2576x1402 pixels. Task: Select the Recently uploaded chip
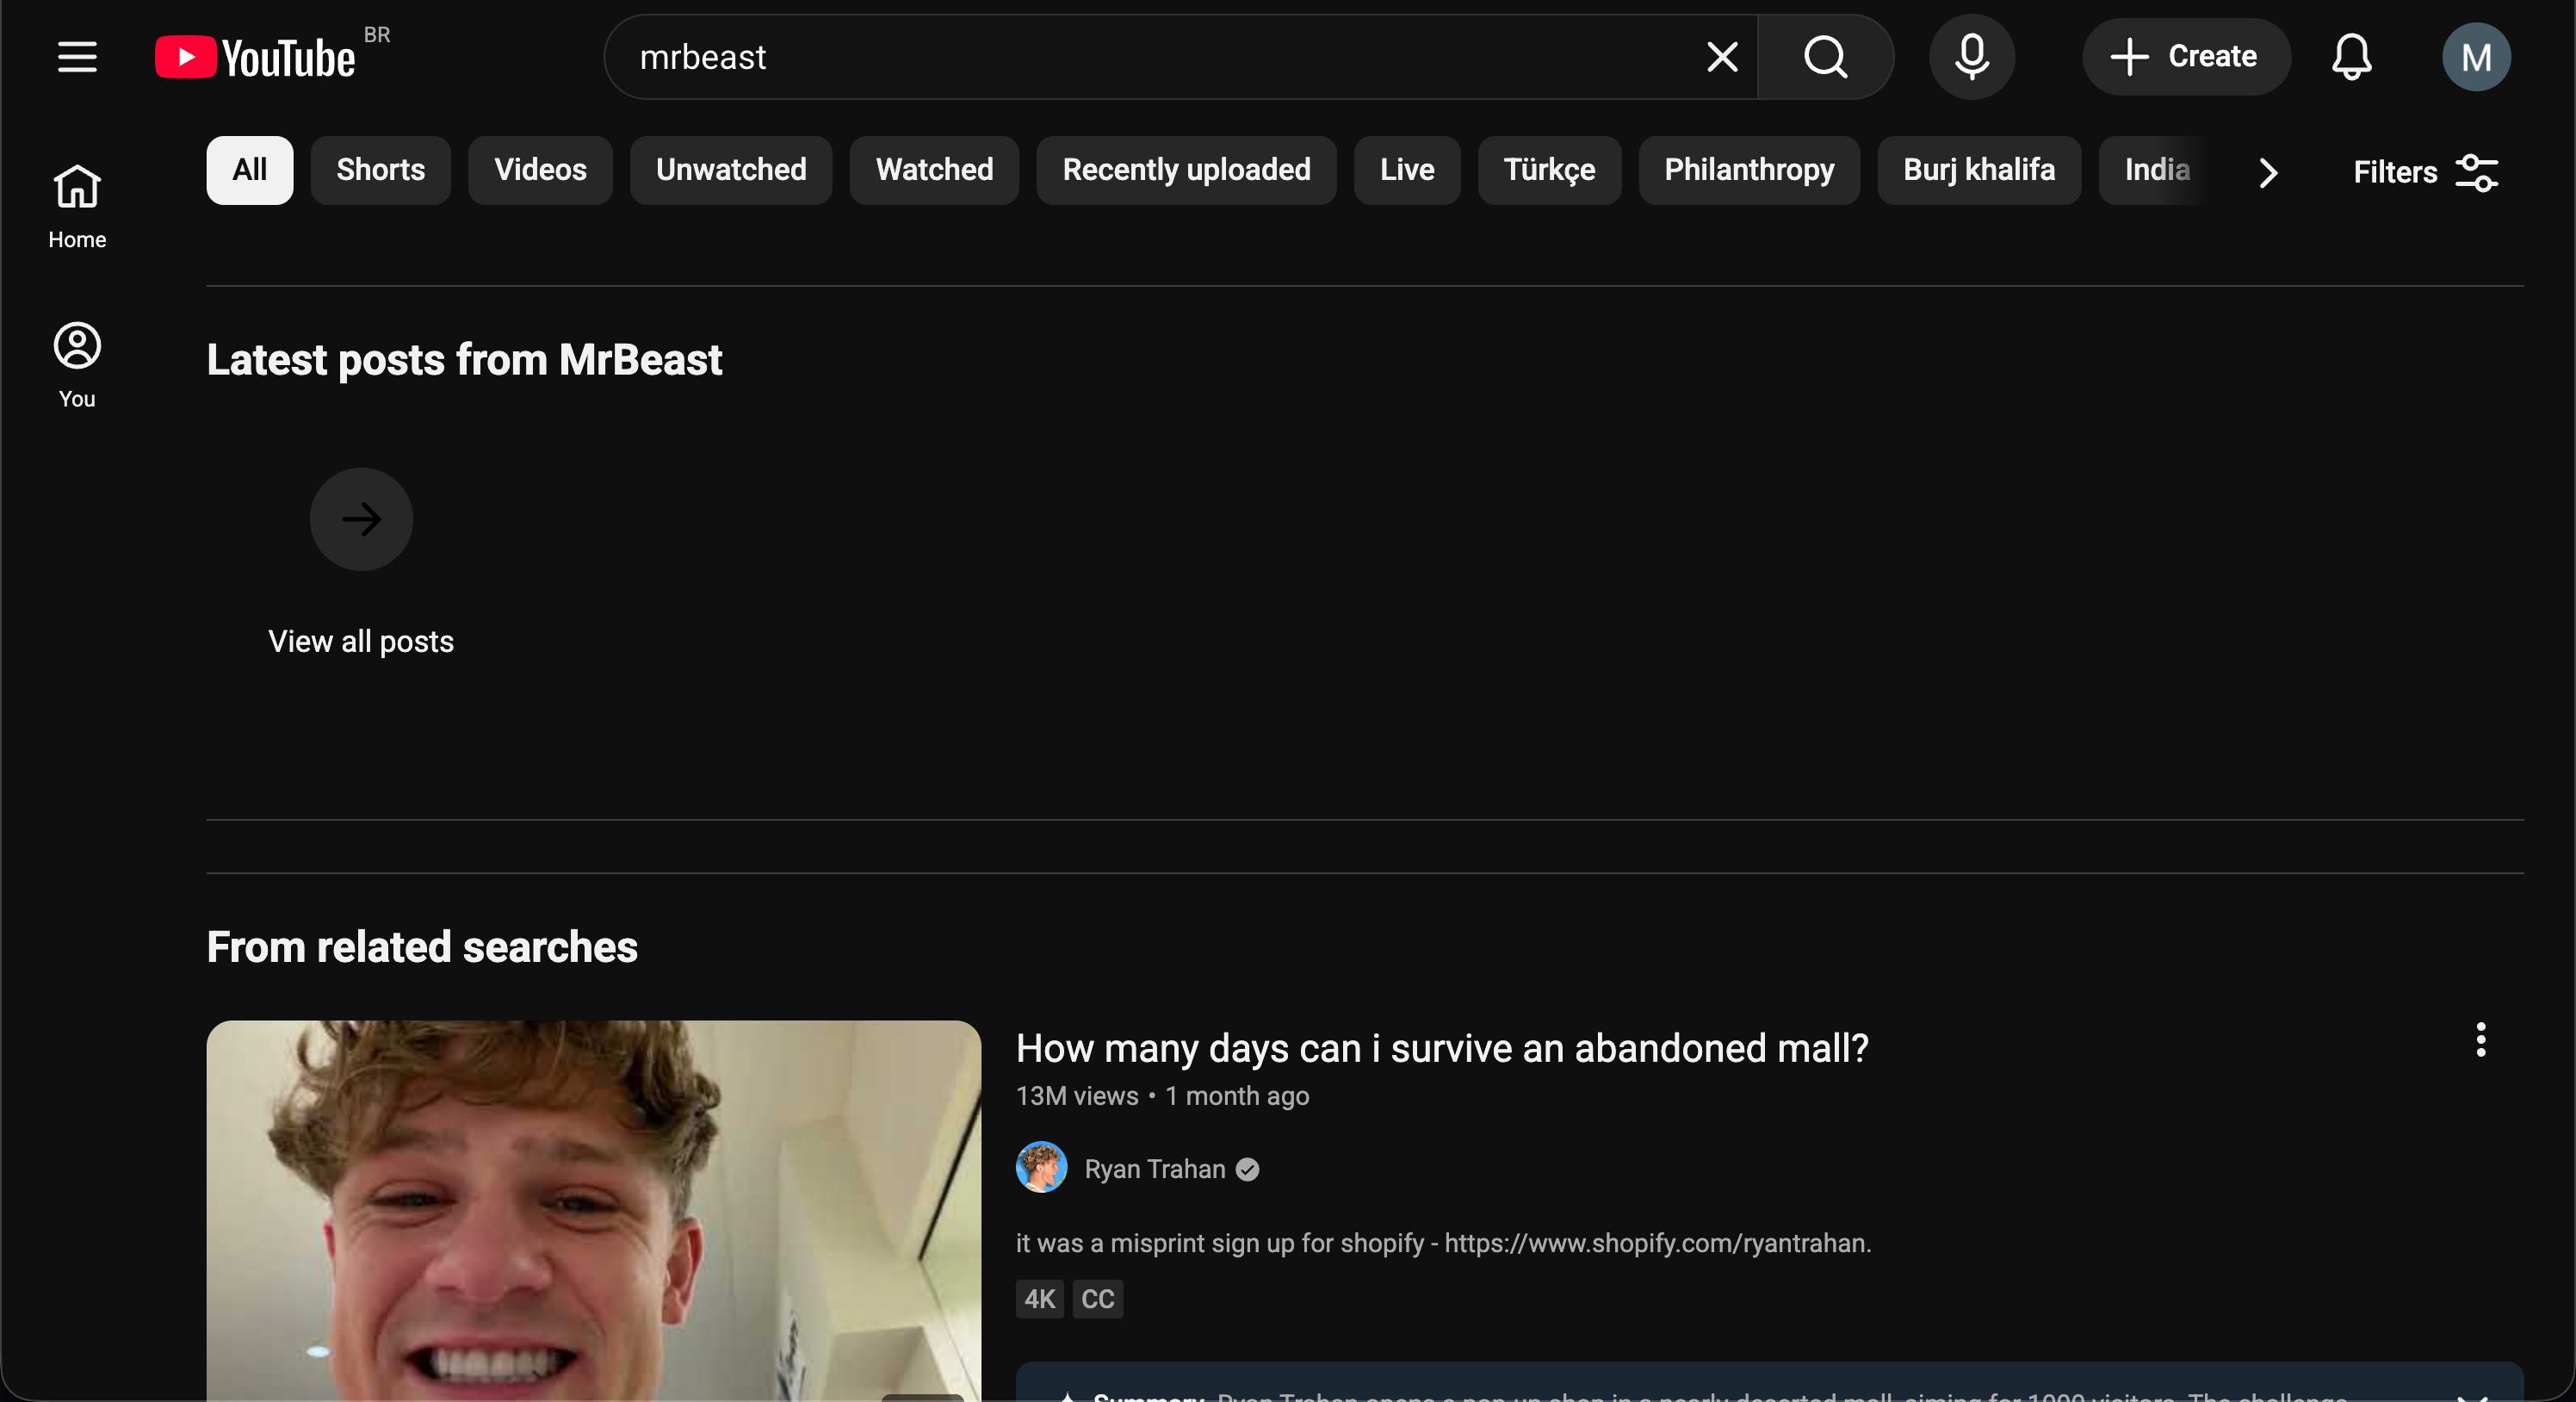pyautogui.click(x=1186, y=170)
